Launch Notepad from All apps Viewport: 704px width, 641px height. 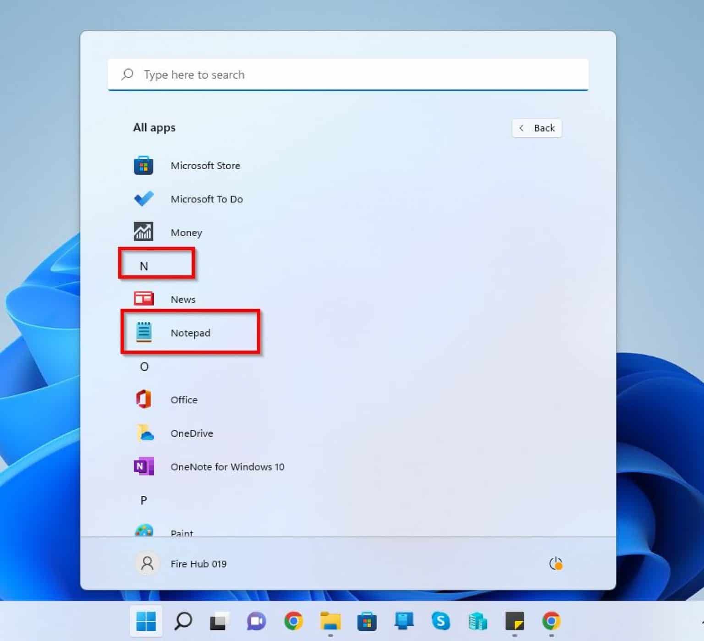point(190,333)
